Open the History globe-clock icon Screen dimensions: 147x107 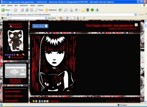pos(60,10)
